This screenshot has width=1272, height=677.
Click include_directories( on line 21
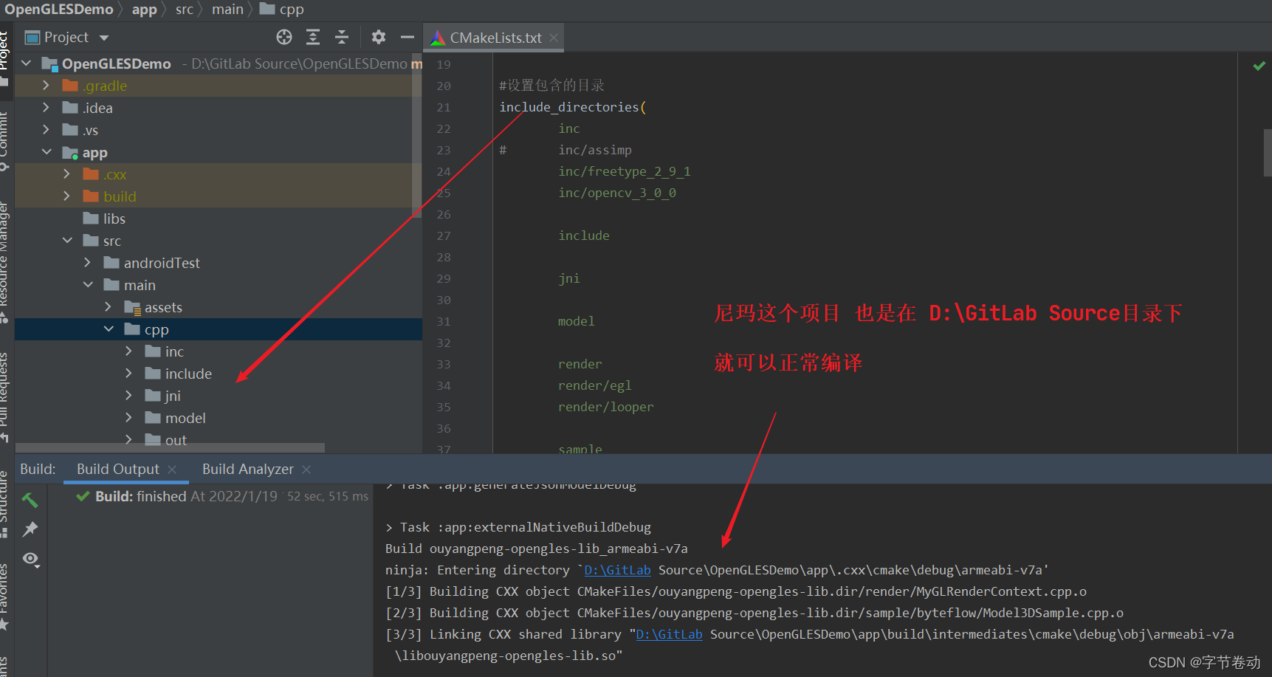[x=573, y=107]
